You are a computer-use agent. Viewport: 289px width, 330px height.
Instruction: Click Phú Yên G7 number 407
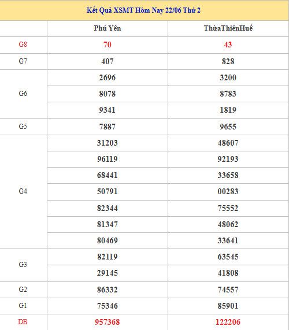[x=108, y=61]
